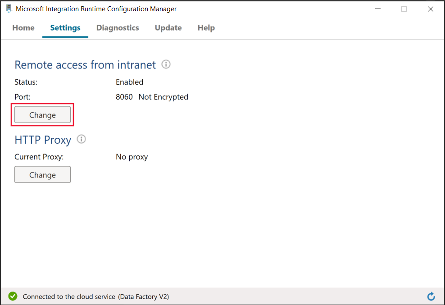Open the info tooltip beside Remote access from intranet
This screenshot has height=305, width=445.
[166, 64]
